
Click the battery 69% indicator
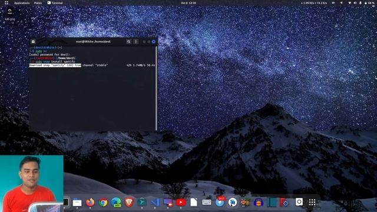tap(369, 3)
